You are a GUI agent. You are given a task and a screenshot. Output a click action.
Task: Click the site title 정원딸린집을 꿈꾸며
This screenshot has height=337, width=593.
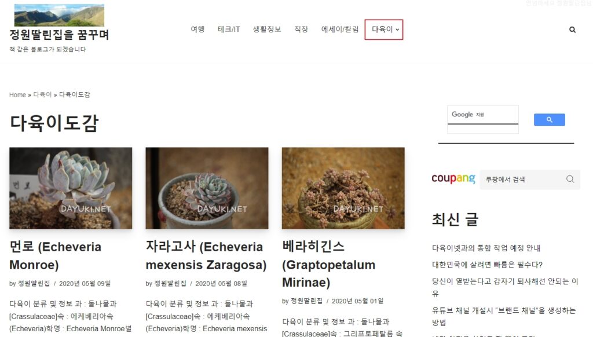pos(59,35)
